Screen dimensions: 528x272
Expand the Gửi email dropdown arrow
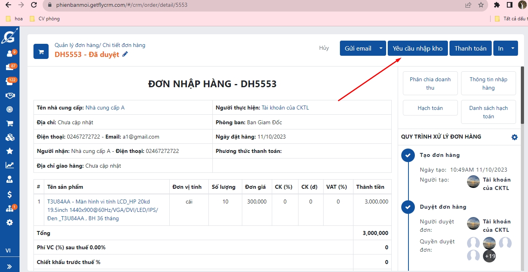point(381,49)
